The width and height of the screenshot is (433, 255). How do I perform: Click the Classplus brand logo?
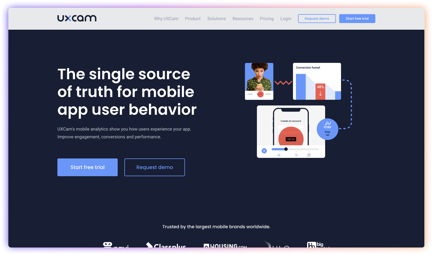(166, 245)
